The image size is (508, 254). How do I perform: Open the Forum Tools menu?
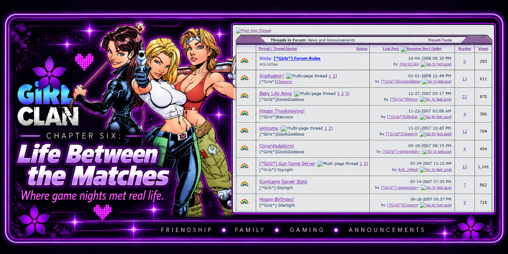(x=440, y=40)
